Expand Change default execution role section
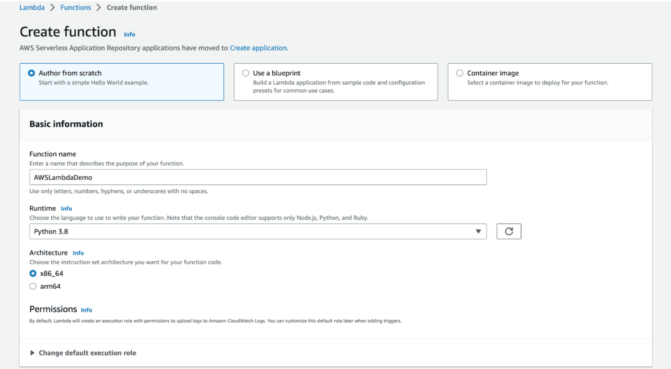This screenshot has width=671, height=369. click(x=87, y=353)
